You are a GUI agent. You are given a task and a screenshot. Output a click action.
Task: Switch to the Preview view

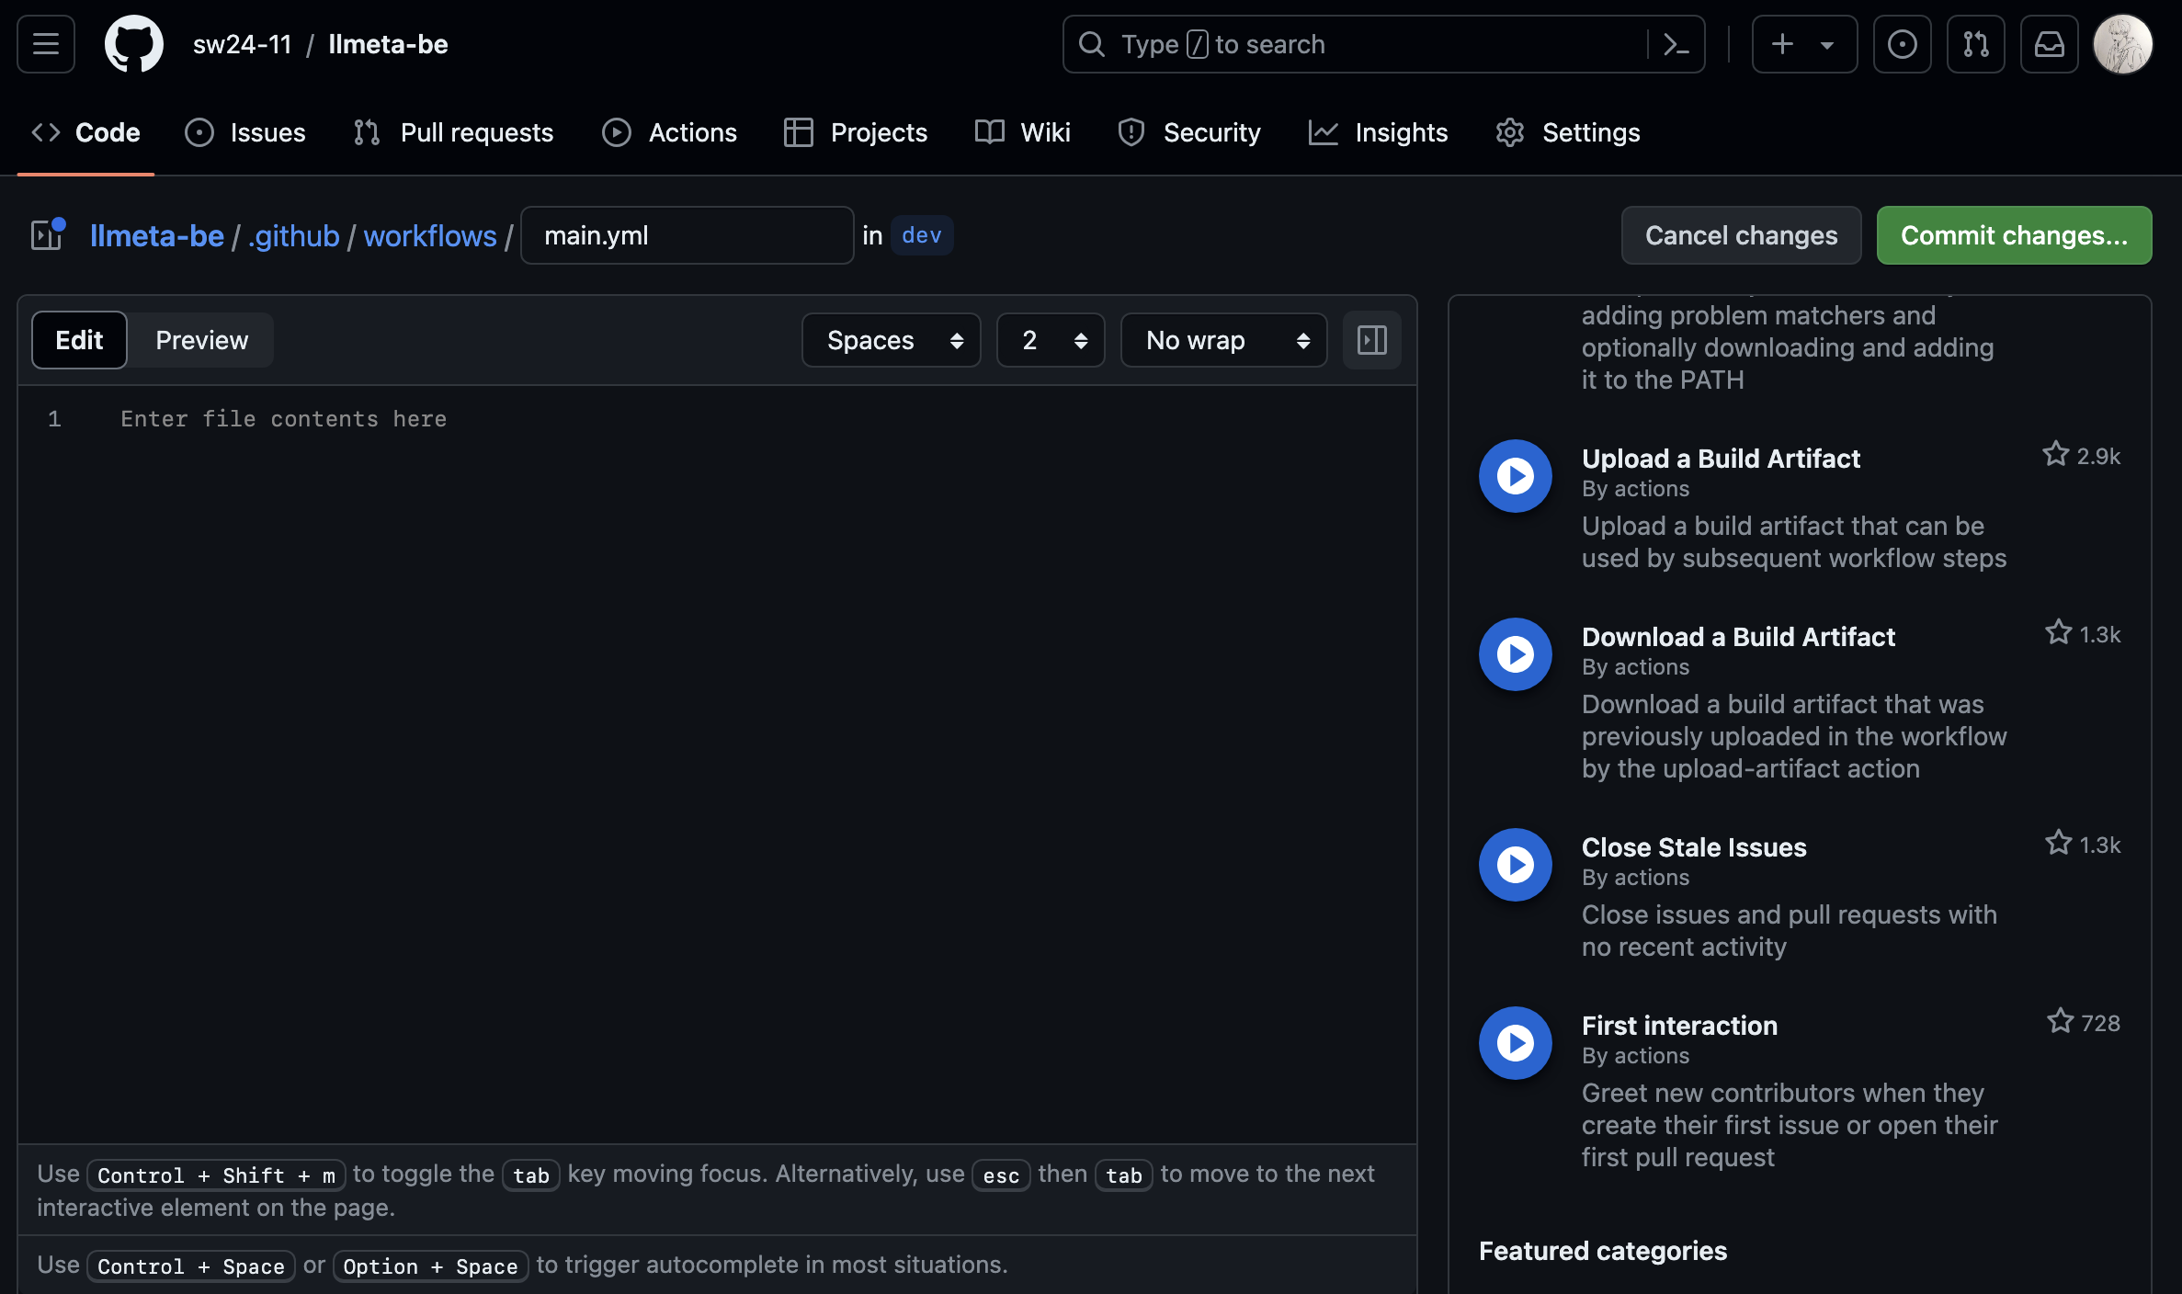pos(201,340)
